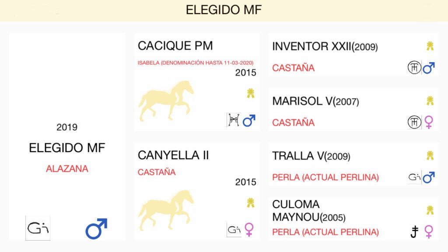The width and height of the screenshot is (448, 252).
Task: Click the pink female symbol beside MARISOL V
Action: pyautogui.click(x=429, y=122)
